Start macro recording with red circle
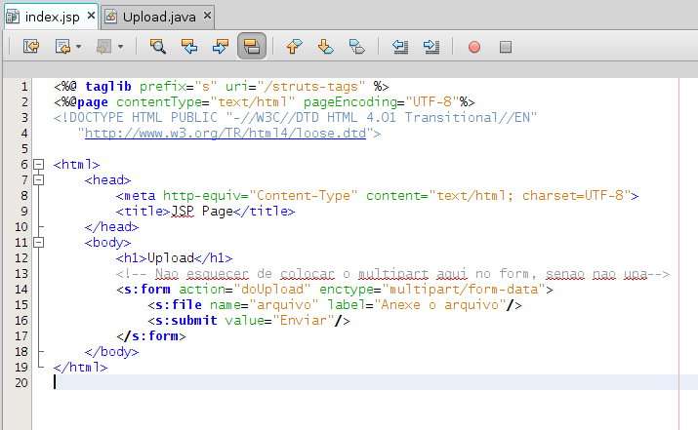Viewport: 698px width, 430px height. point(474,47)
